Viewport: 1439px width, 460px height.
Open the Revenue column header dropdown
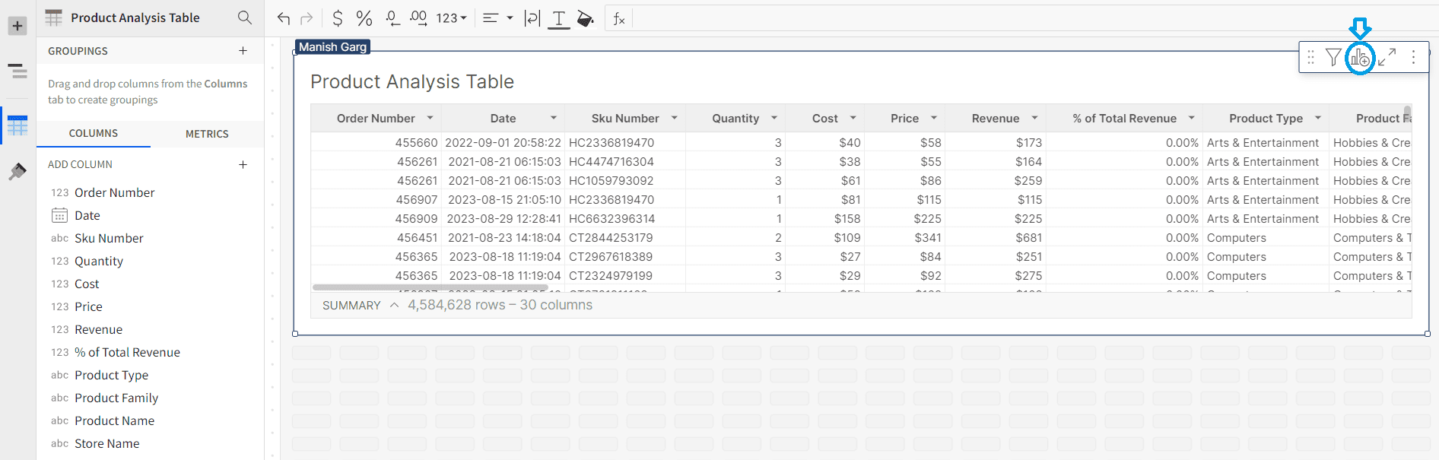point(1034,118)
